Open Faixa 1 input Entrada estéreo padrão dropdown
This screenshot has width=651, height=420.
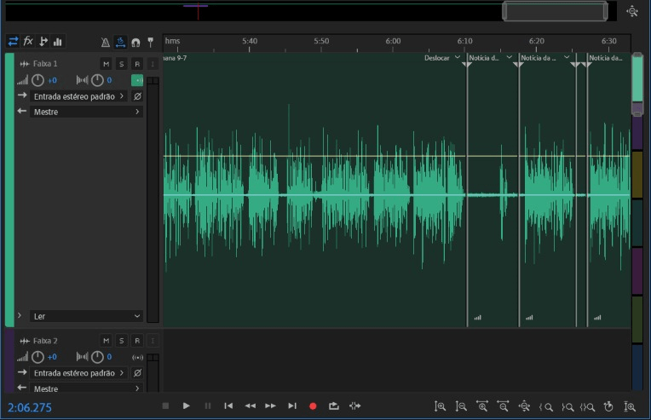79,96
